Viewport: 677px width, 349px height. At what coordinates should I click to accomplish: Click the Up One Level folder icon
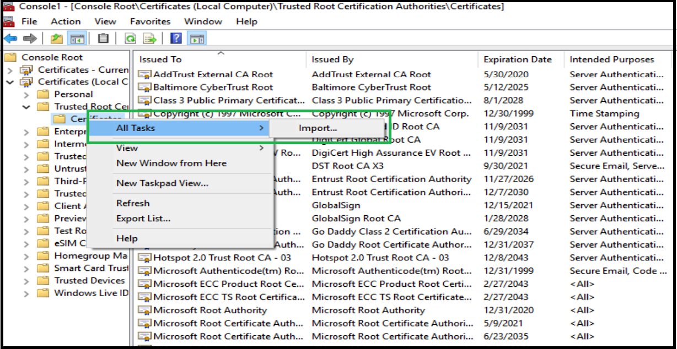(56, 39)
